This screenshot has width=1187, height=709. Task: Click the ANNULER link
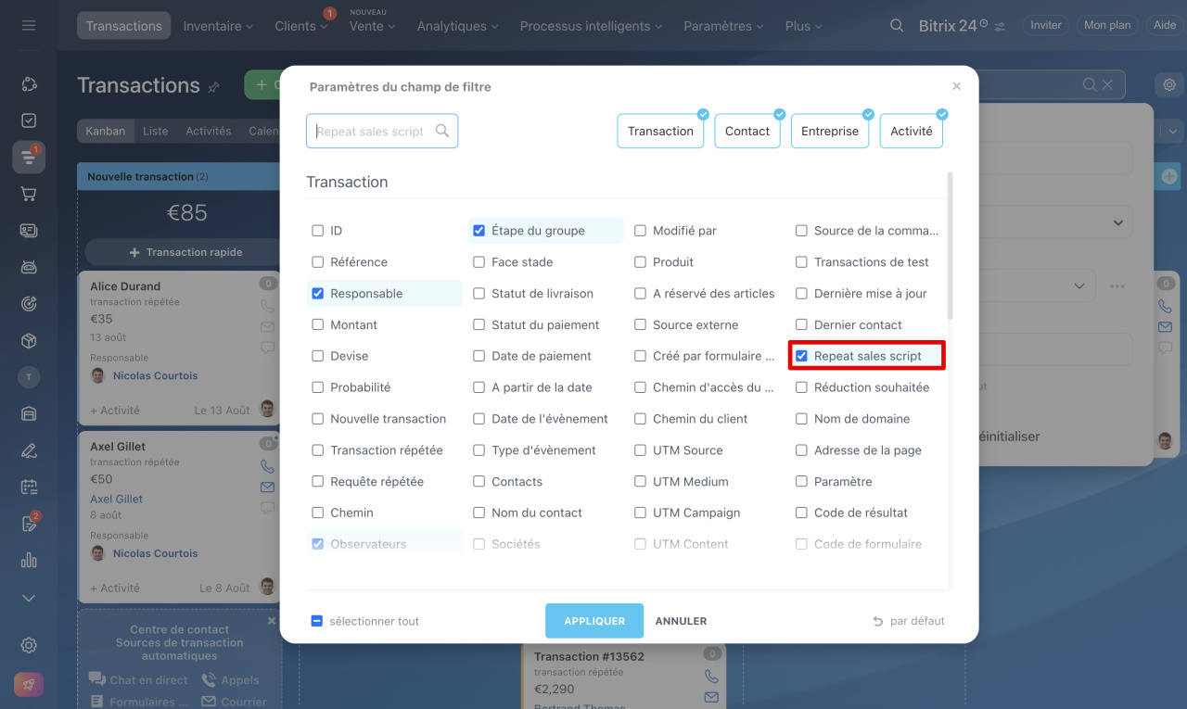pos(681,621)
